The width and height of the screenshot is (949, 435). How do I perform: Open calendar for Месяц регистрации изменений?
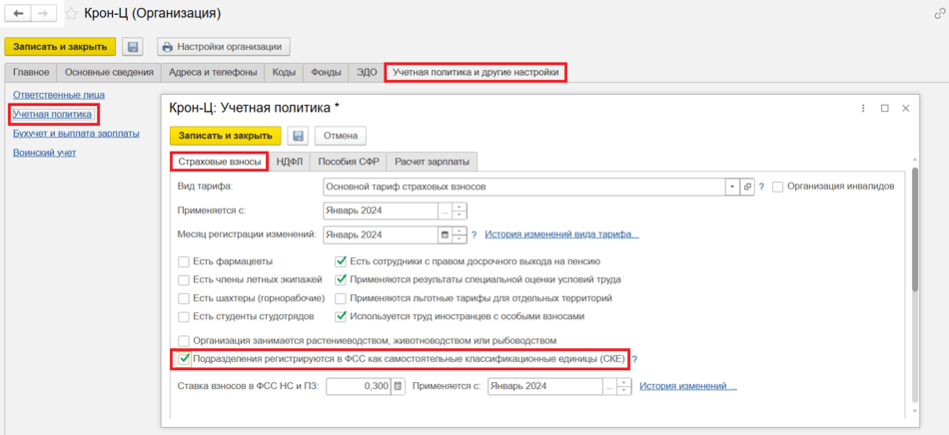coord(446,234)
